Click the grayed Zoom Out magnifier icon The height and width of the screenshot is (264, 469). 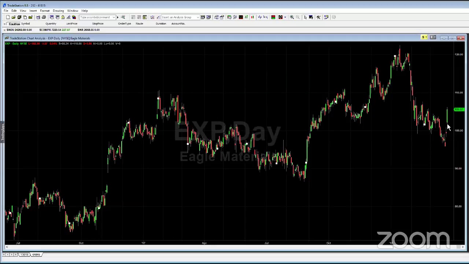pyautogui.click(x=298, y=17)
